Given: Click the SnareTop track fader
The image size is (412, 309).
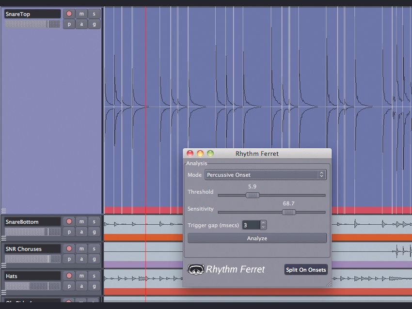Looking at the screenshot, I should pyautogui.click(x=32, y=24).
